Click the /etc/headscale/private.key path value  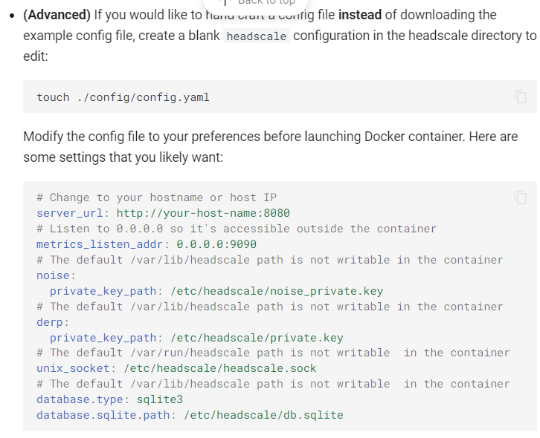257,338
